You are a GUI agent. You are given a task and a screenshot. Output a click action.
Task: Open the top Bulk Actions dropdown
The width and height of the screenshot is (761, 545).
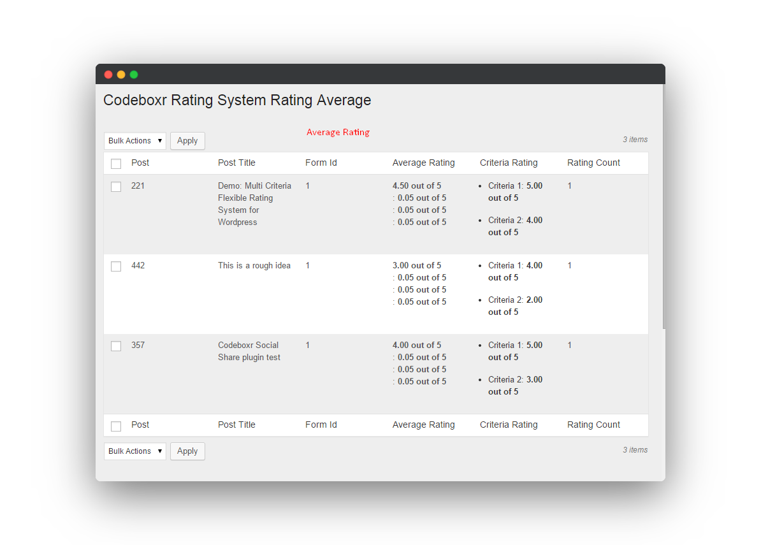(x=135, y=141)
